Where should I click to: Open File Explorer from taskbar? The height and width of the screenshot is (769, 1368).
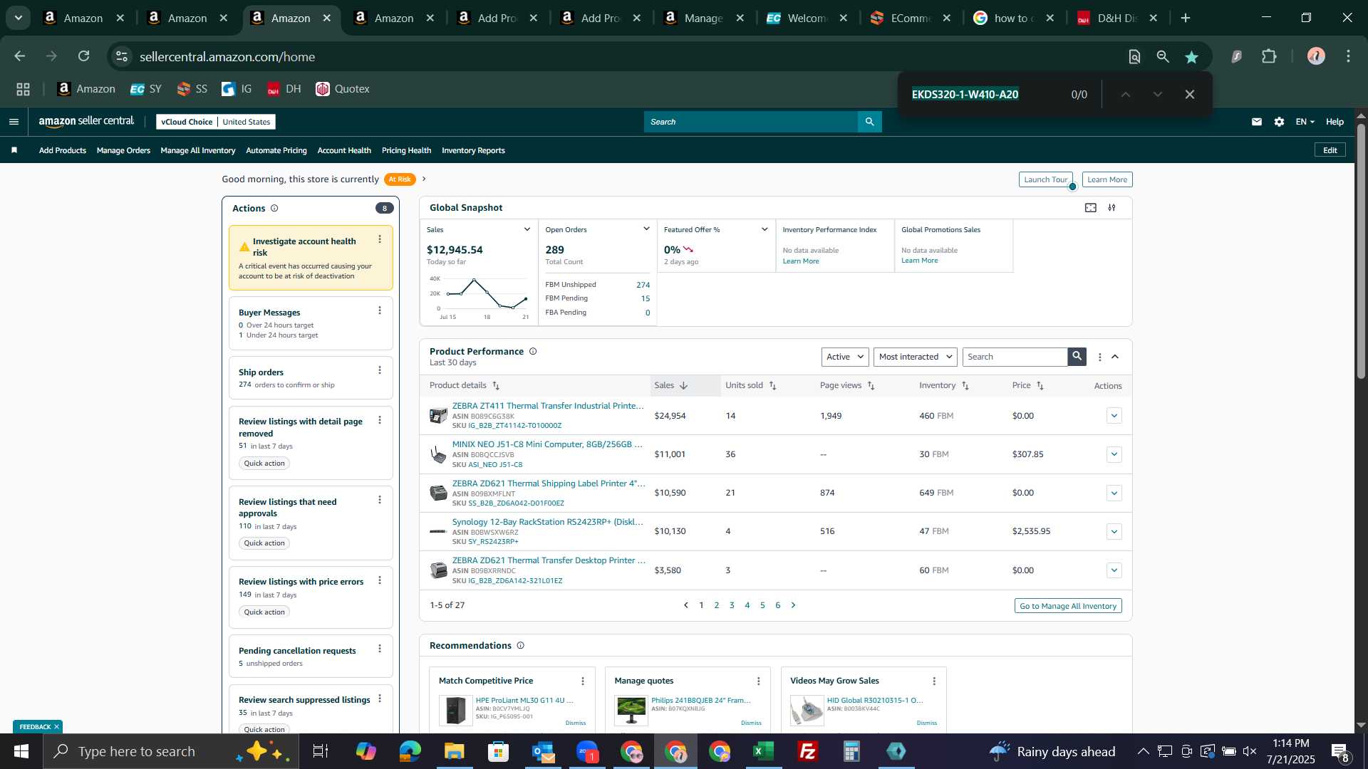click(455, 751)
